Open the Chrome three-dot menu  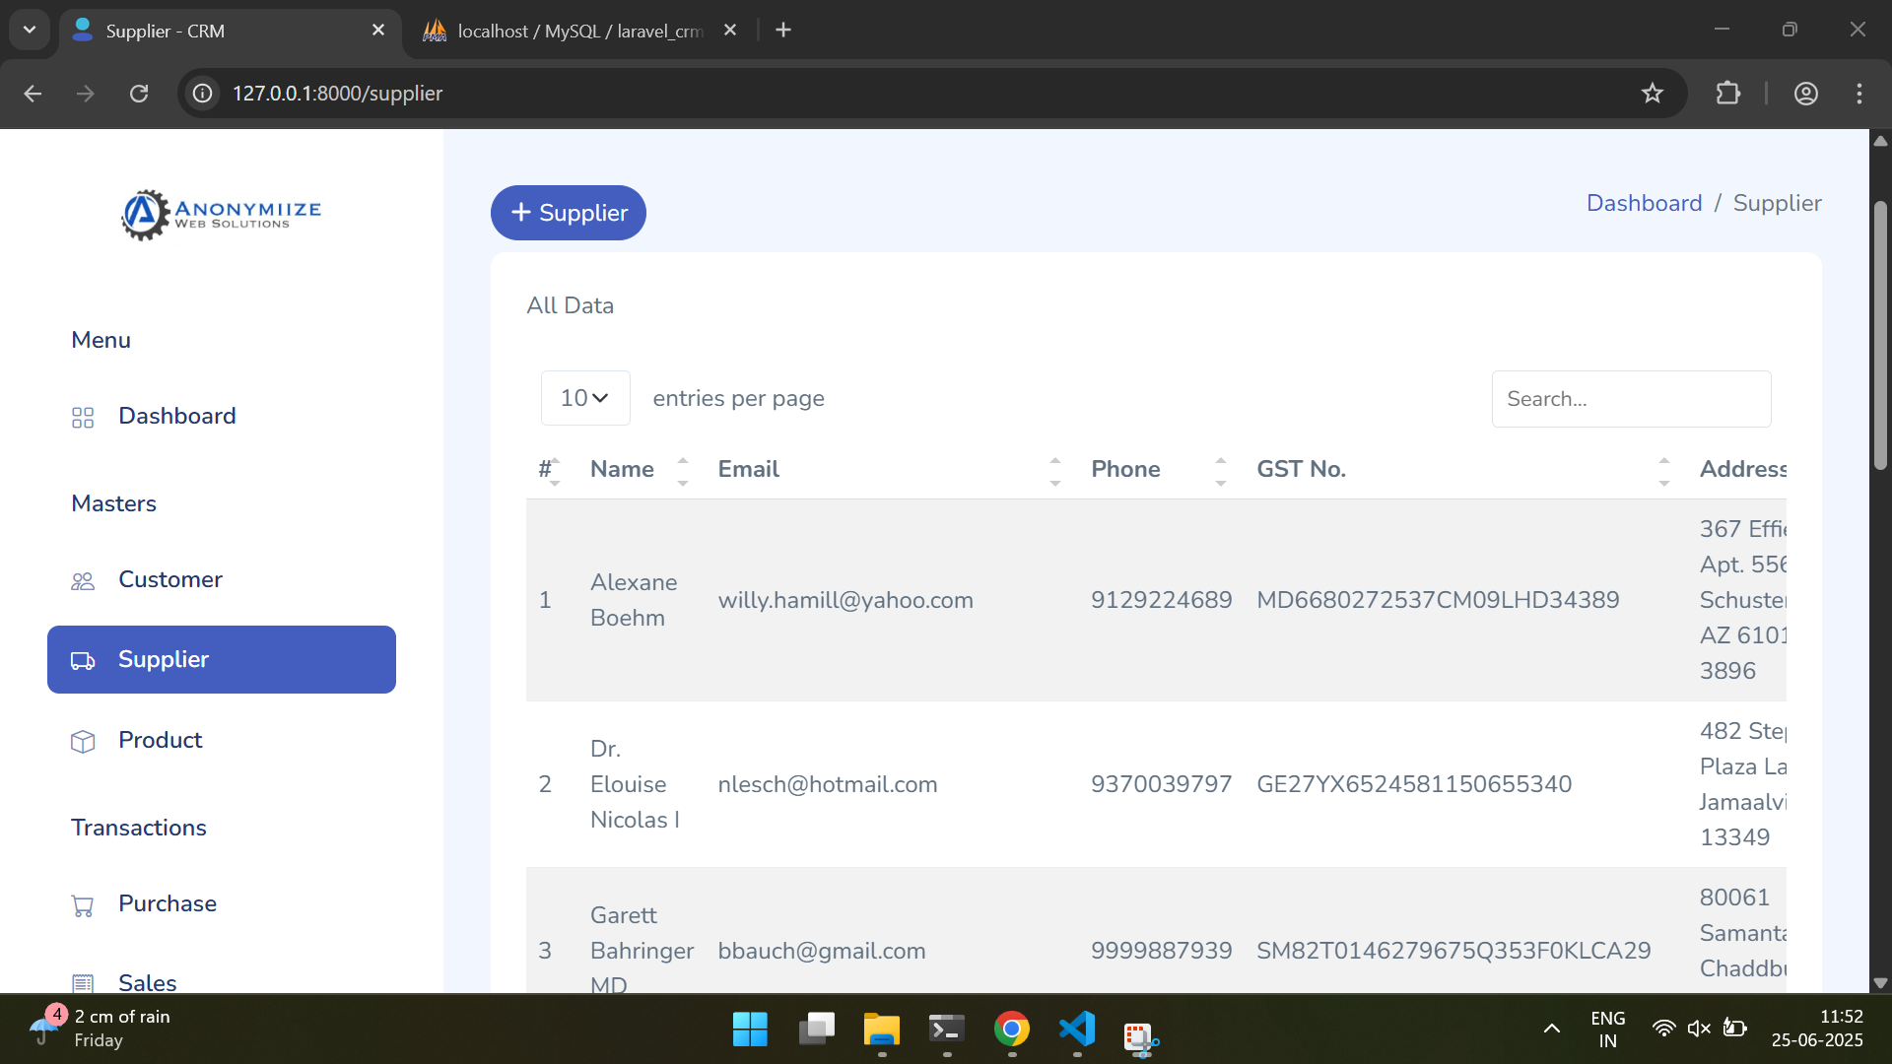coord(1859,94)
